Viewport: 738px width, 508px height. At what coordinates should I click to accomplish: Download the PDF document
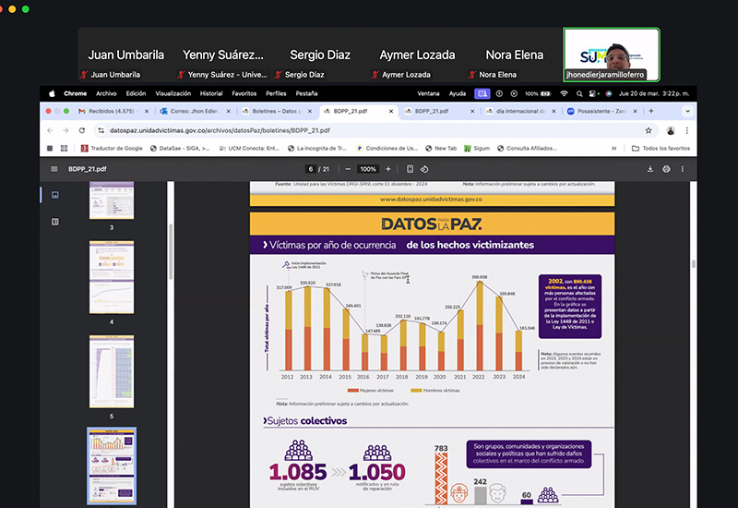[x=651, y=169]
